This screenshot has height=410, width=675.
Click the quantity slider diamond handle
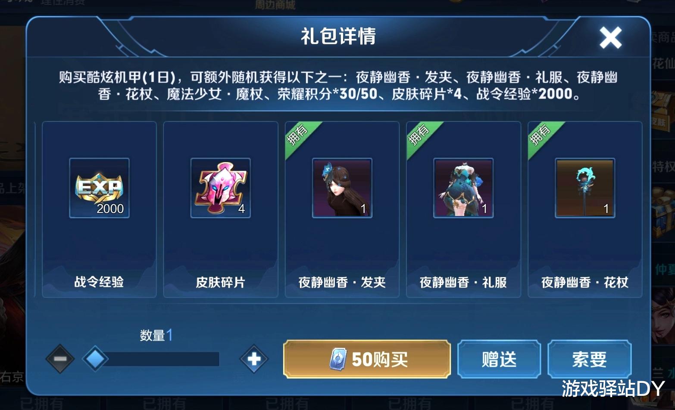point(95,358)
